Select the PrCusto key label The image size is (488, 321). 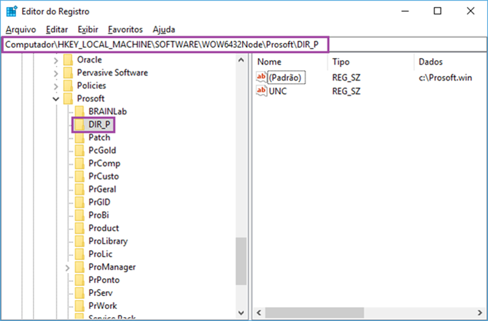pos(103,176)
